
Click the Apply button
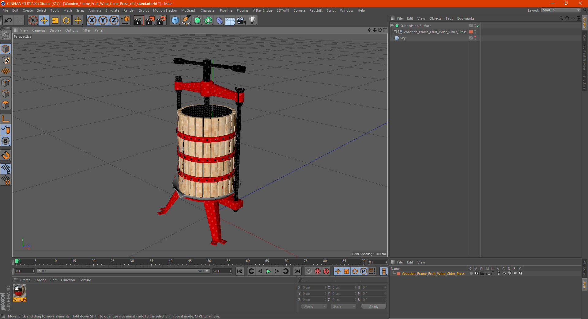[374, 307]
